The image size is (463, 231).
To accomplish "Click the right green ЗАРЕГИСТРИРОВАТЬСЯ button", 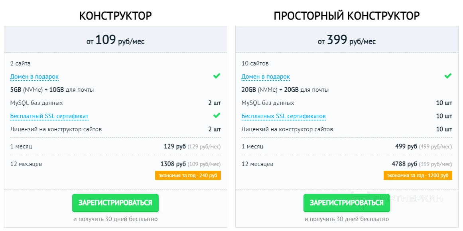I will coord(347,203).
